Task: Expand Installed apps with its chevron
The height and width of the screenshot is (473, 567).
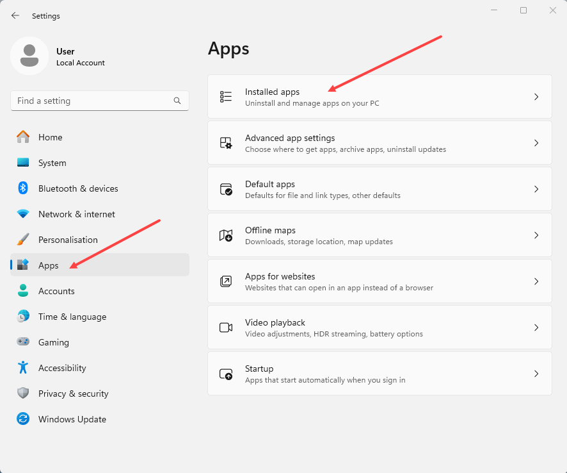Action: click(536, 97)
